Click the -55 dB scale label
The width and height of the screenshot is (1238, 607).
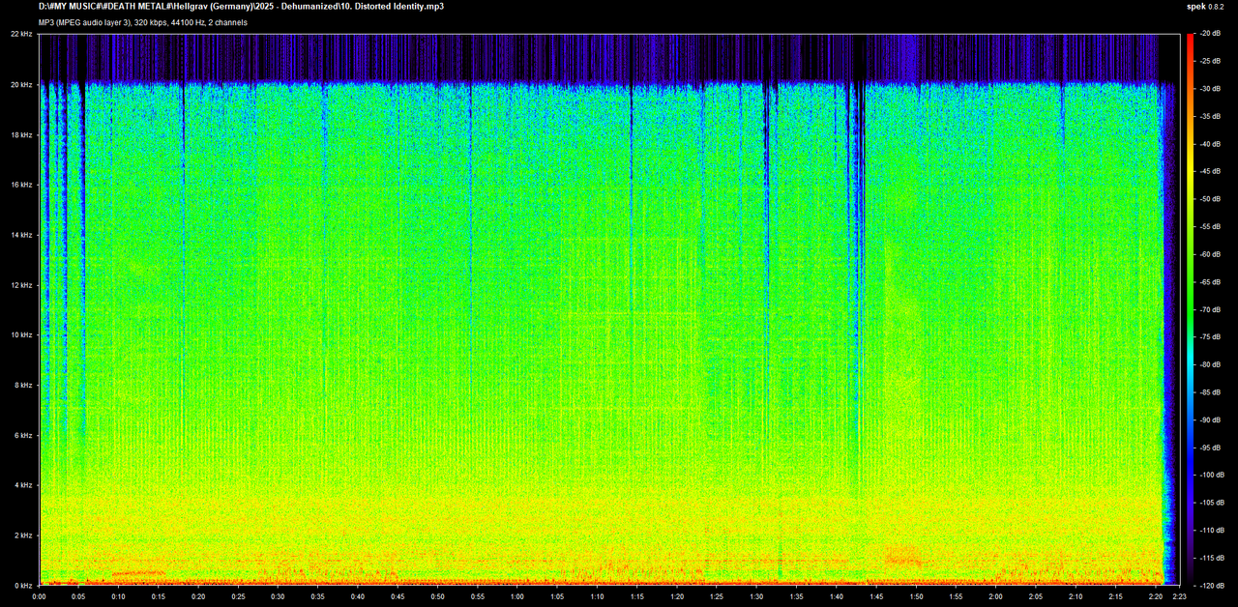click(1212, 227)
